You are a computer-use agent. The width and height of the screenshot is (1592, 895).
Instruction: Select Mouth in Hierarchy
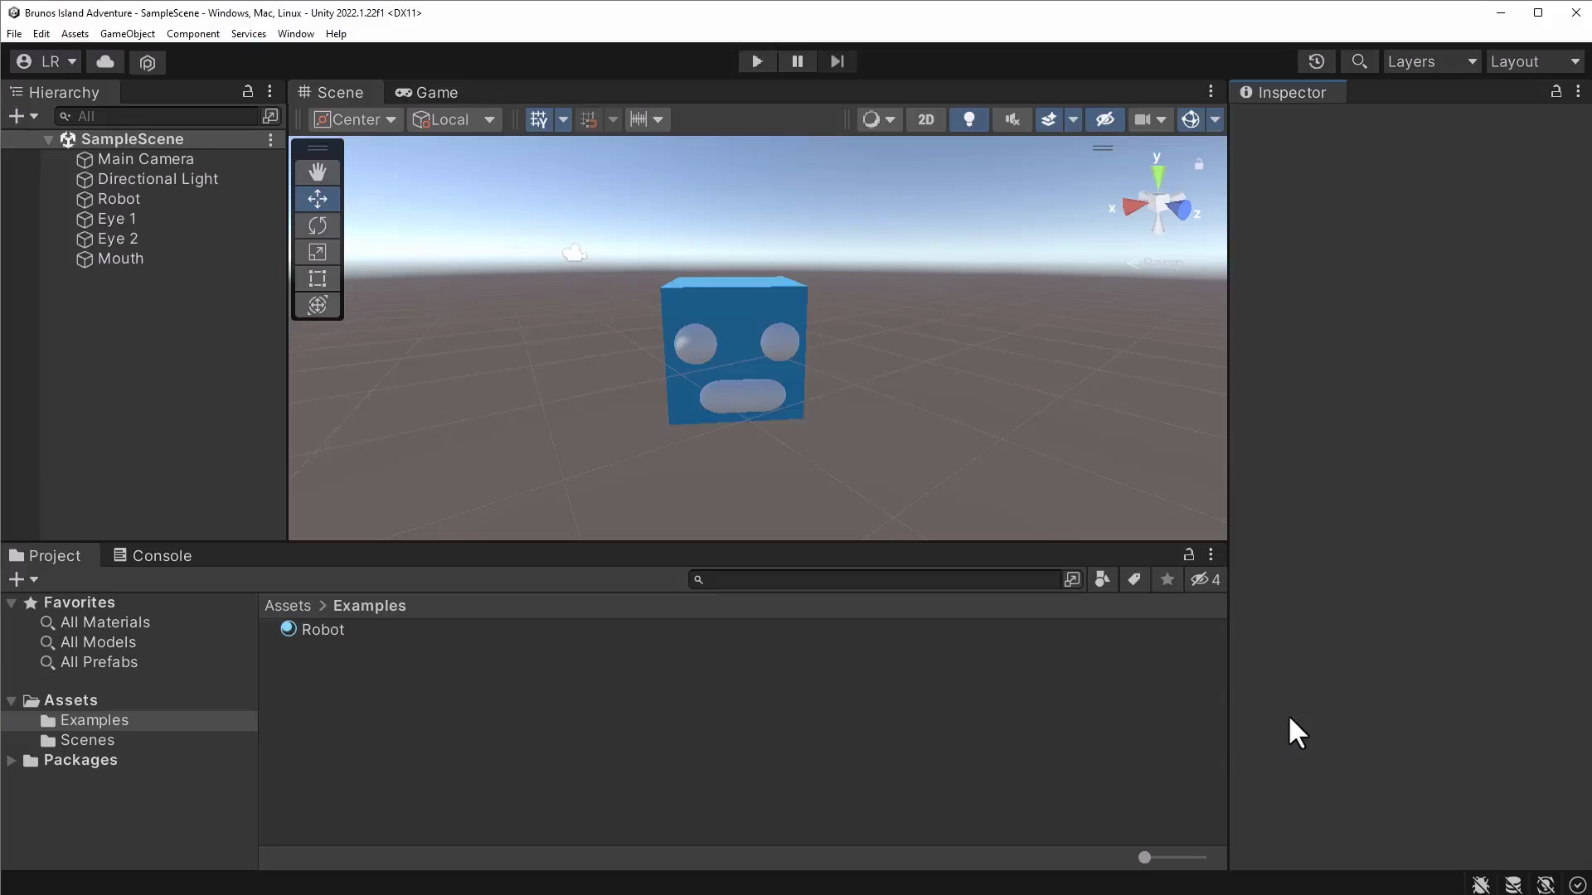pyautogui.click(x=120, y=259)
